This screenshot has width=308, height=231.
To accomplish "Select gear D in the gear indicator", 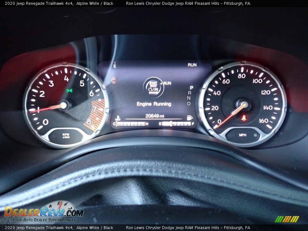I will 189,103.
